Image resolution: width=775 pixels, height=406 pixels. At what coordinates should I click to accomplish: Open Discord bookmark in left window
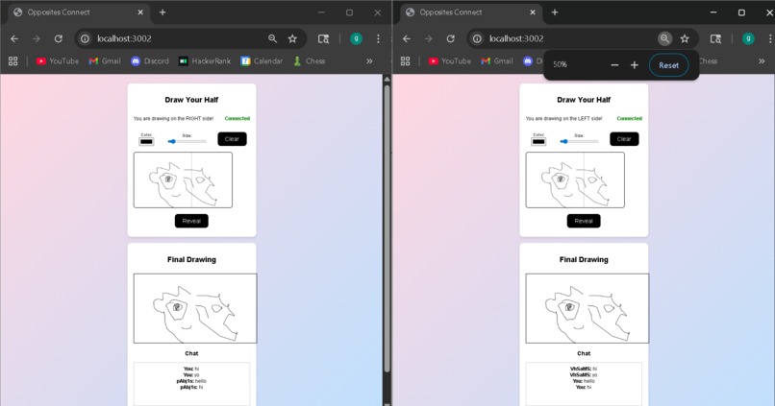[150, 61]
